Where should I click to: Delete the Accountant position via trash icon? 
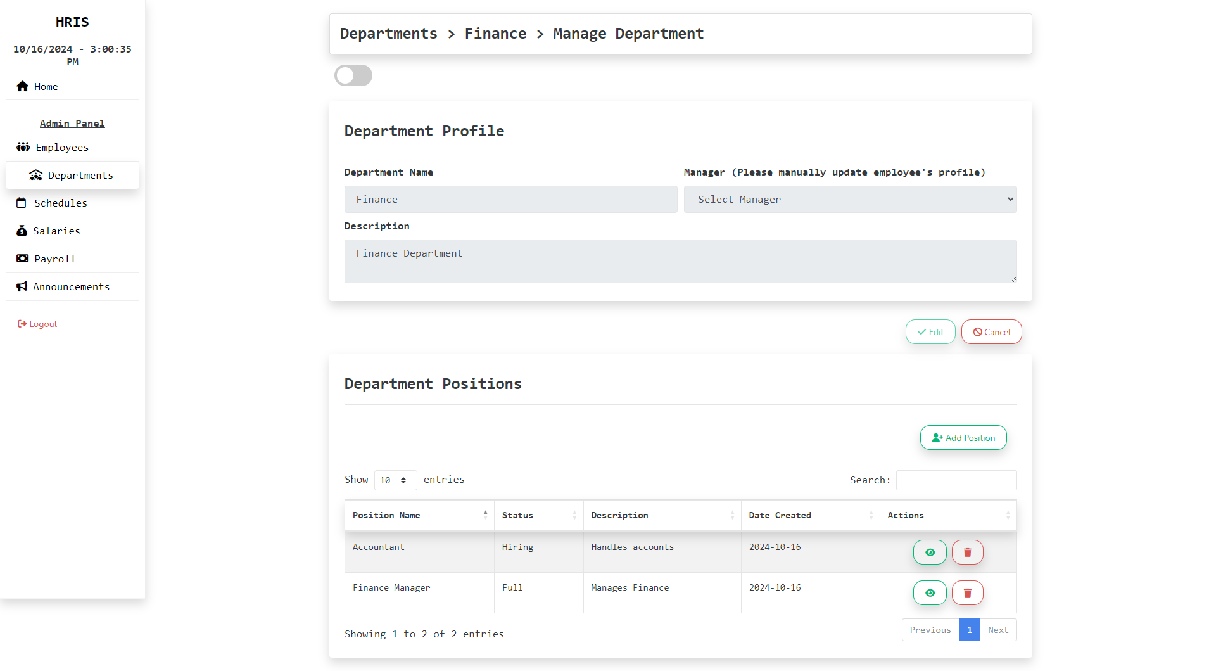click(x=967, y=553)
